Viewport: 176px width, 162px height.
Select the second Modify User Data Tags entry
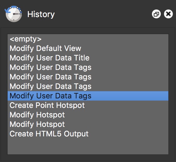[88, 77]
